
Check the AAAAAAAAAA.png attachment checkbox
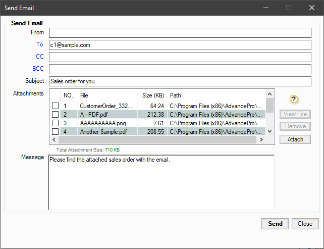coord(55,123)
